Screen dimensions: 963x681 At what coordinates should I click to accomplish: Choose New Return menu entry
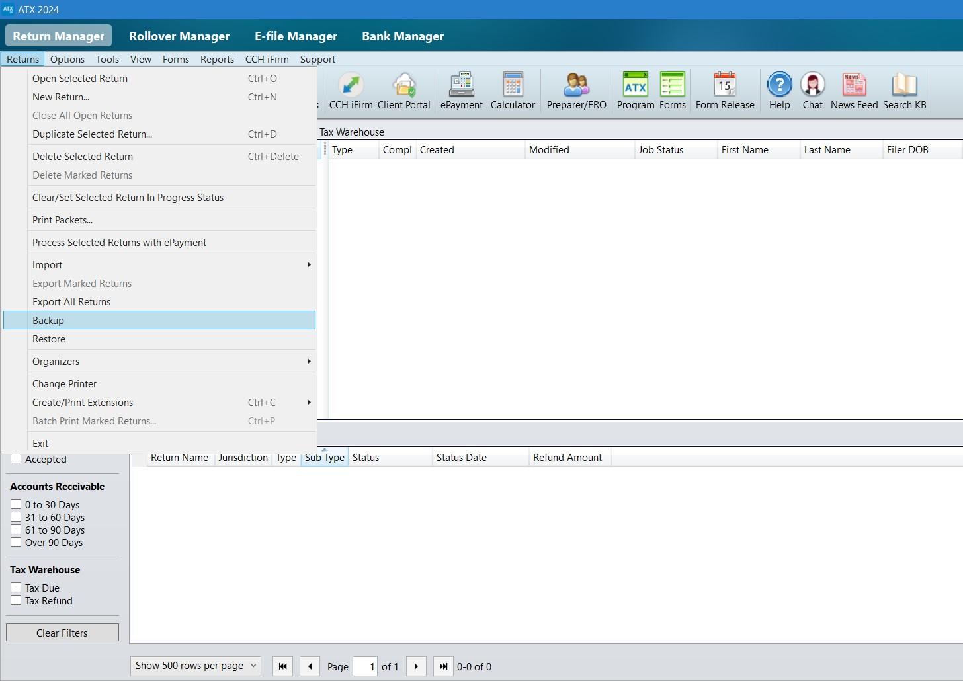[159, 97]
